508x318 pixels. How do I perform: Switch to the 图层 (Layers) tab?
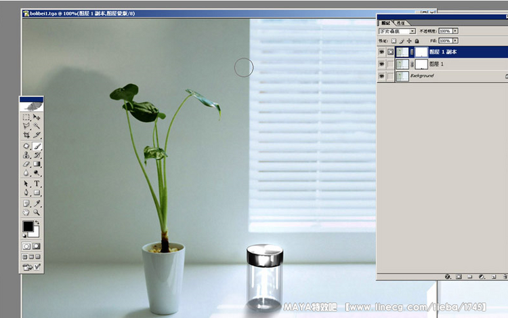(x=386, y=23)
